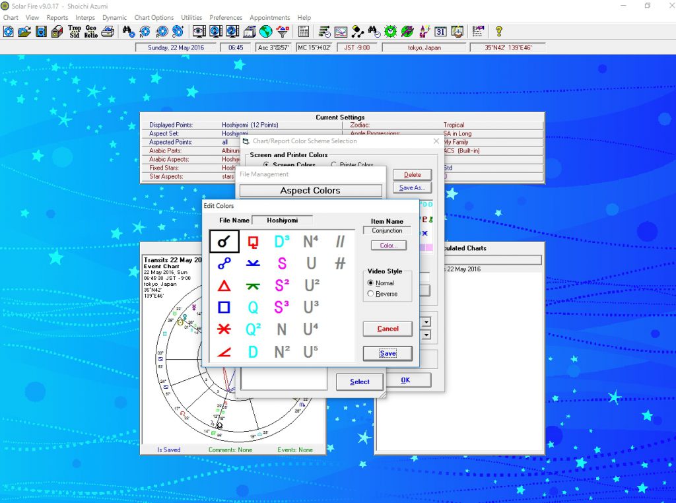Open the printer icon in toolbar

tap(108, 31)
